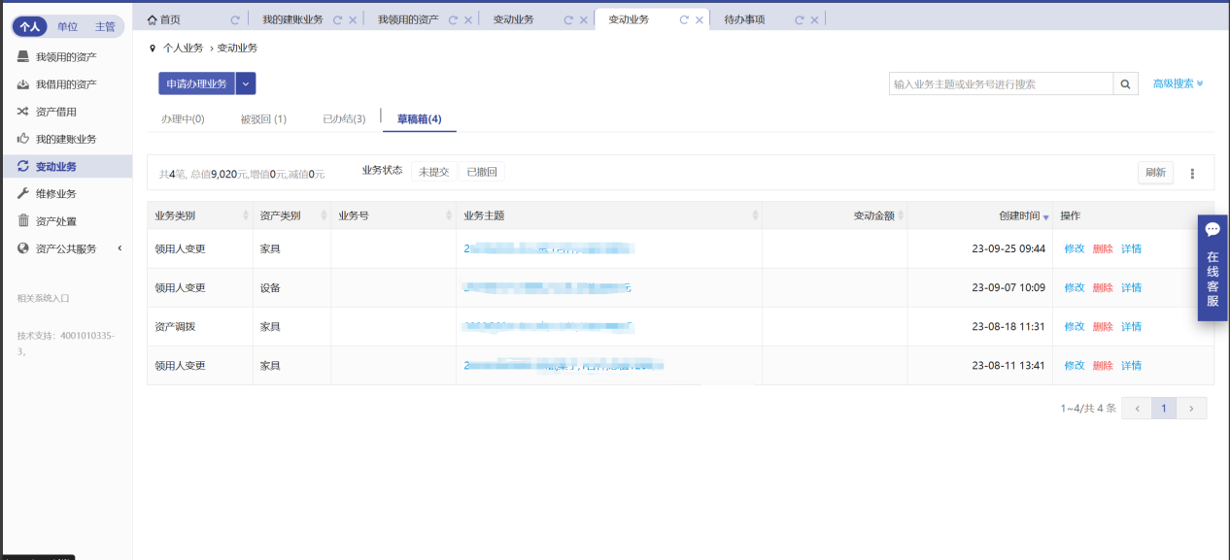The image size is (1230, 560).
Task: Click the 在线客服 chat icon
Action: click(x=1212, y=230)
